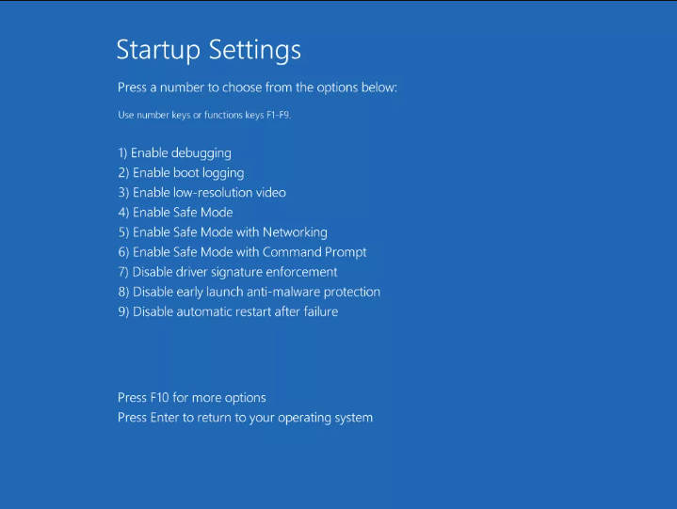
Task: Click the words Command Prompt in option six
Action: [314, 252]
